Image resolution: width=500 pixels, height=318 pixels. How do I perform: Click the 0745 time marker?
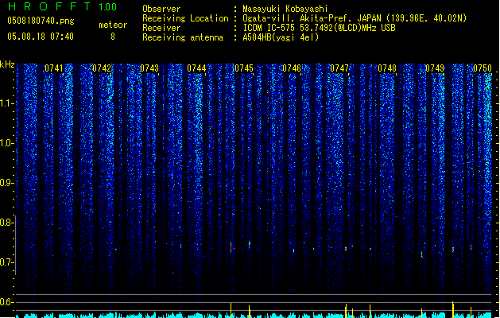coord(244,68)
